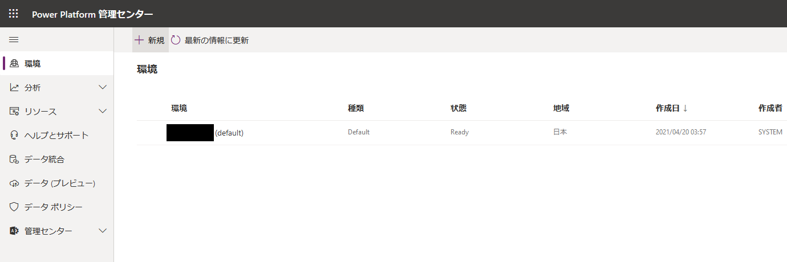This screenshot has width=787, height=262.
Task: Select 分析 in the sidebar
Action: click(x=57, y=88)
